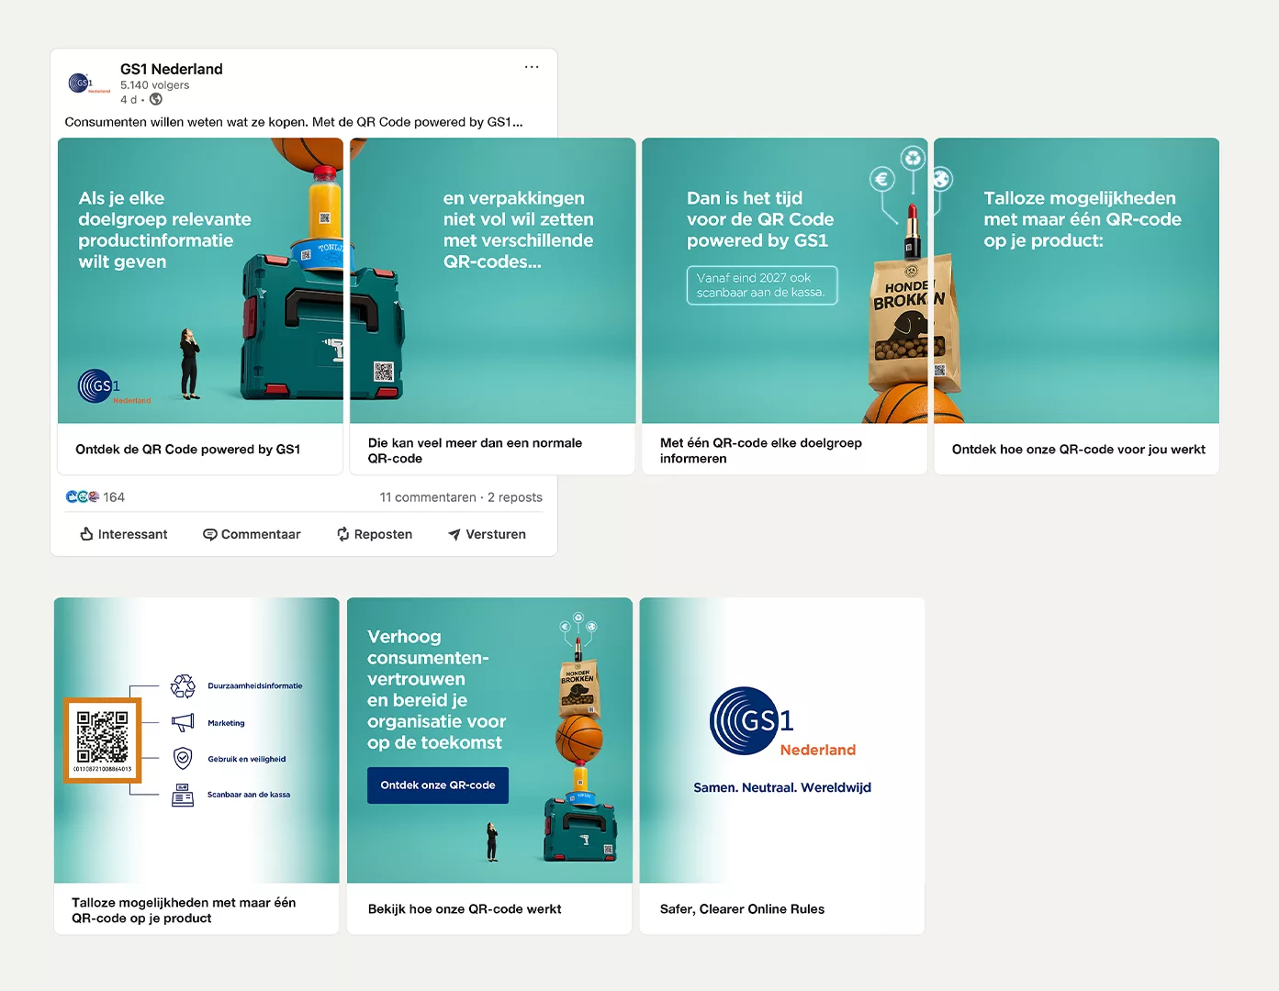Image resolution: width=1279 pixels, height=991 pixels.
Task: Open the GS1 Nederland page name
Action: (x=171, y=69)
